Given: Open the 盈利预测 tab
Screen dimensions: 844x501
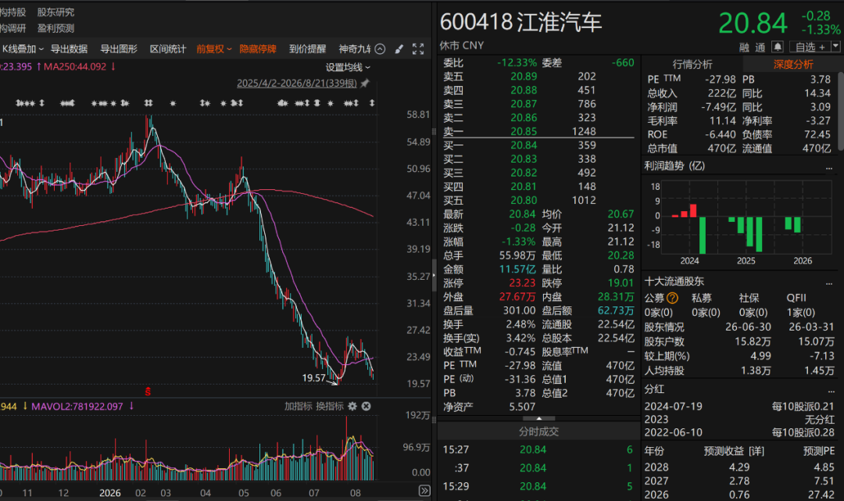Looking at the screenshot, I should click(x=55, y=28).
